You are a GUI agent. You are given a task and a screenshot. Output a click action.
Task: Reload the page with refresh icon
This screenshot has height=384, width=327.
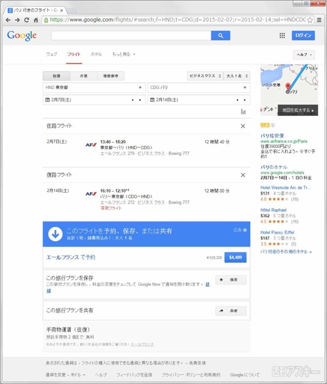[27, 20]
